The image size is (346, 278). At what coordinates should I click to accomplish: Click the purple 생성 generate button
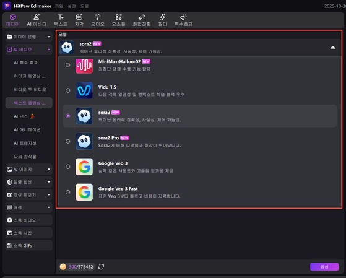324,267
